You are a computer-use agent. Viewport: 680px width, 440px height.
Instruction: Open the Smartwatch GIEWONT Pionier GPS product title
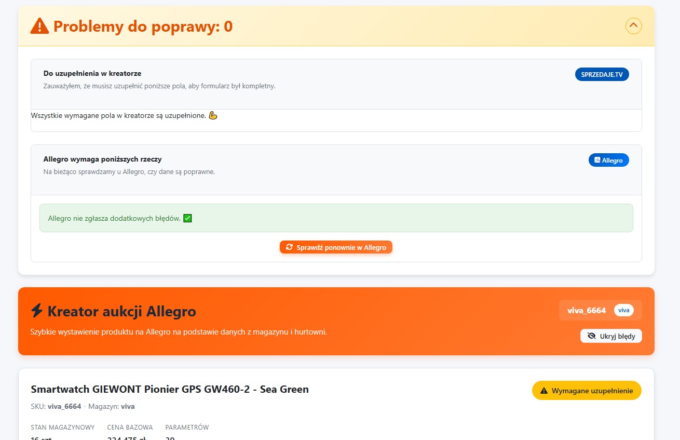tap(170, 389)
